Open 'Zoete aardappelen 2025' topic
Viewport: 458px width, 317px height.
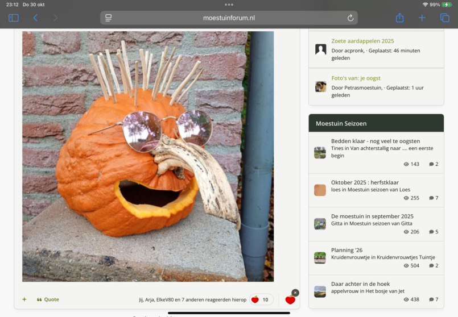coord(362,41)
